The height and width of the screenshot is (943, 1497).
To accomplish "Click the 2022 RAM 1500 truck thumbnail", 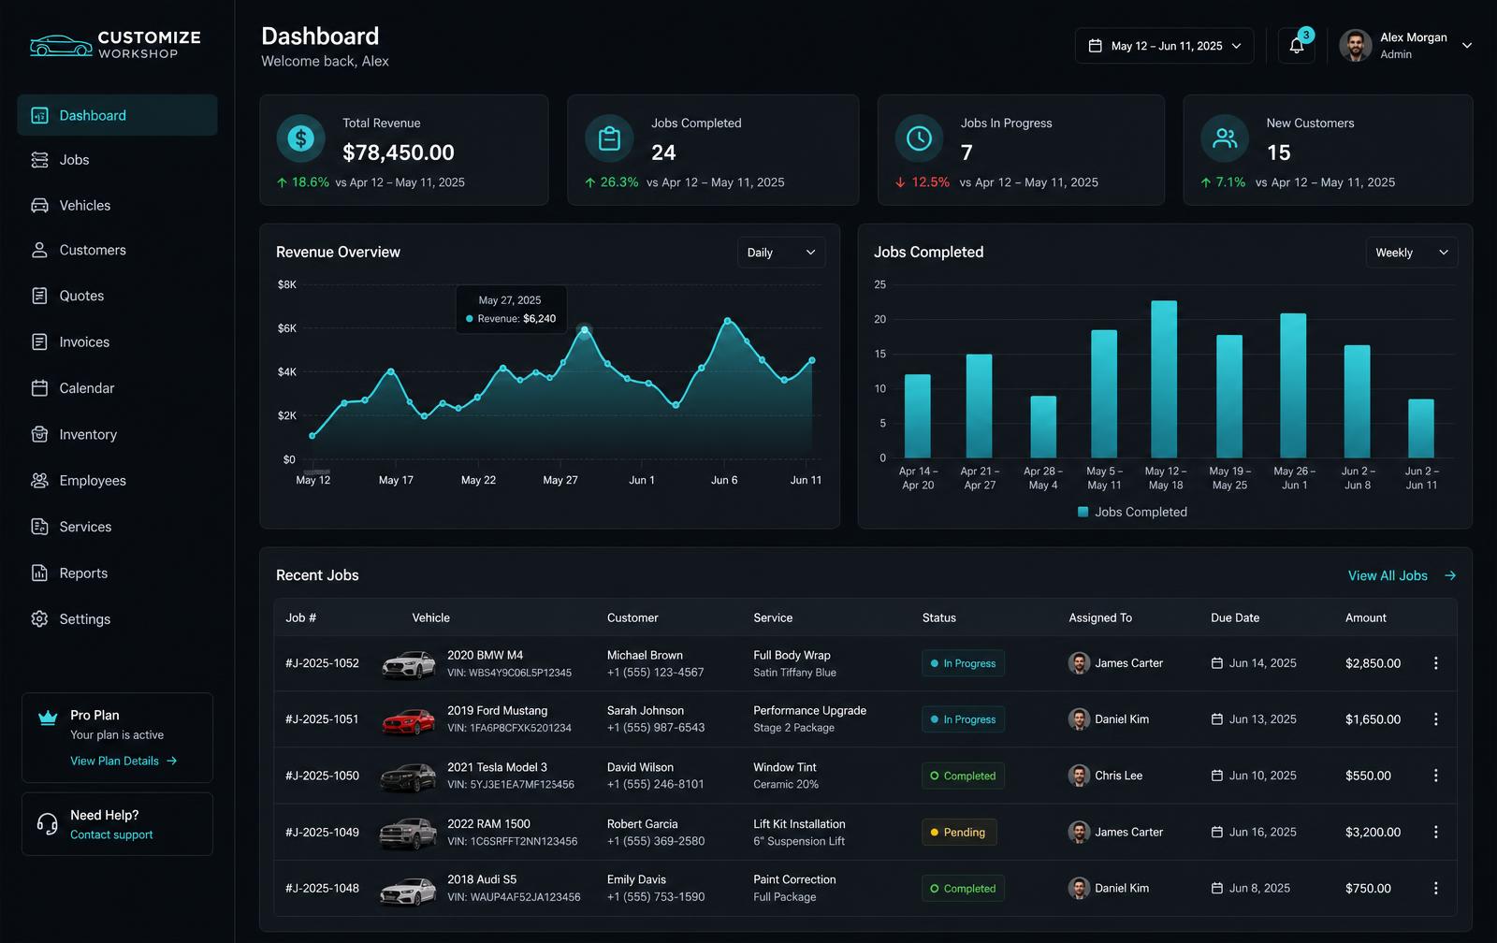I will pyautogui.click(x=408, y=833).
